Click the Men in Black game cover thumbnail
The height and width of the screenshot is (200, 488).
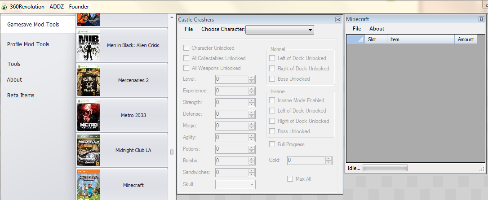88,45
